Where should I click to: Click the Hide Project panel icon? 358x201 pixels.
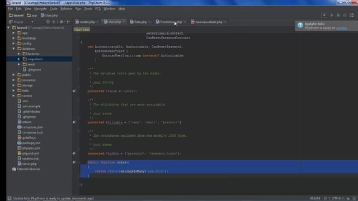coord(68,22)
